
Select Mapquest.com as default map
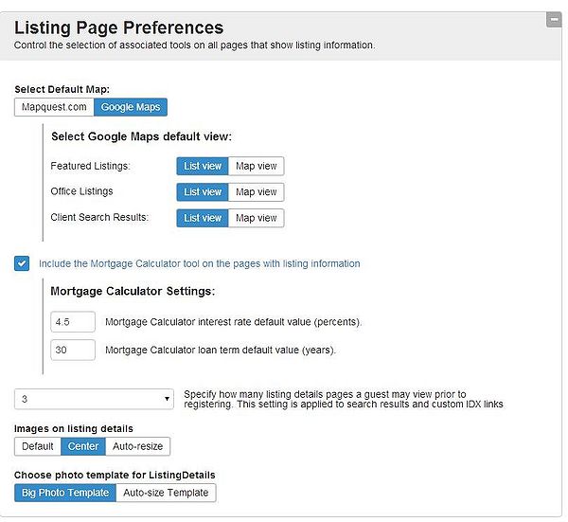54,107
